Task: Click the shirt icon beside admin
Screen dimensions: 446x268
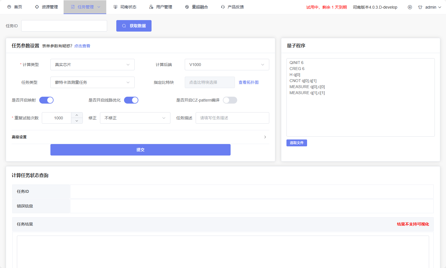Action: [x=420, y=7]
